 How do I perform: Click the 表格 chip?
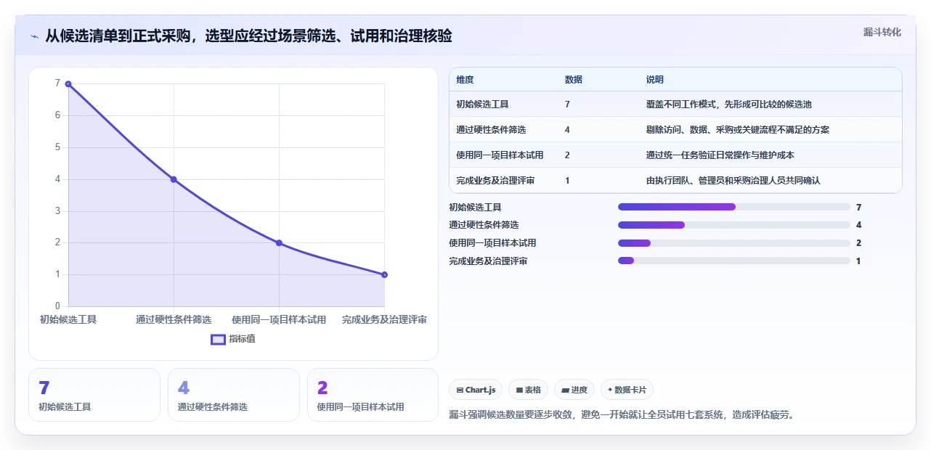[x=528, y=390]
